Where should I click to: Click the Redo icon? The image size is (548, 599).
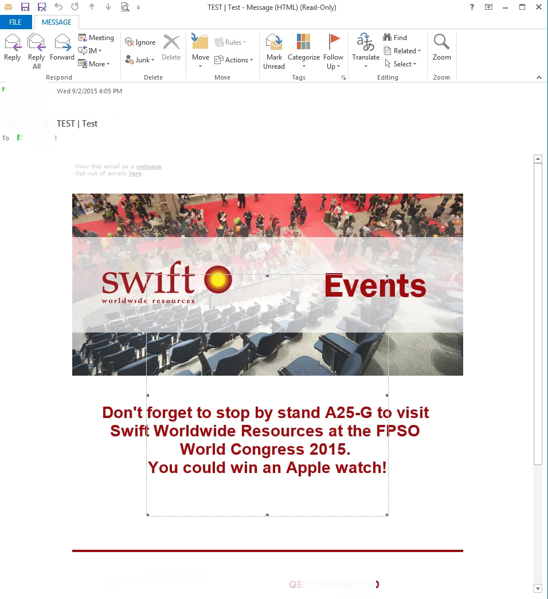click(75, 6)
